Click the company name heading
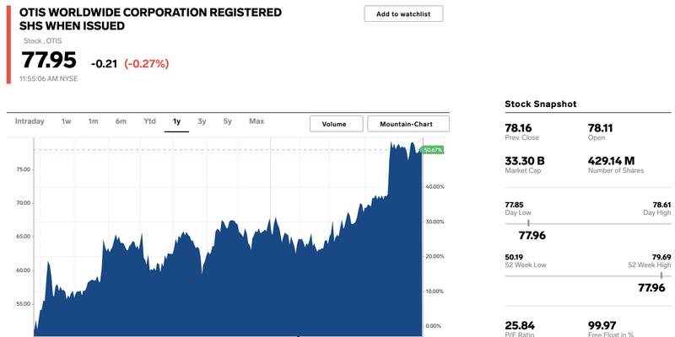675x337 pixels. [x=150, y=19]
